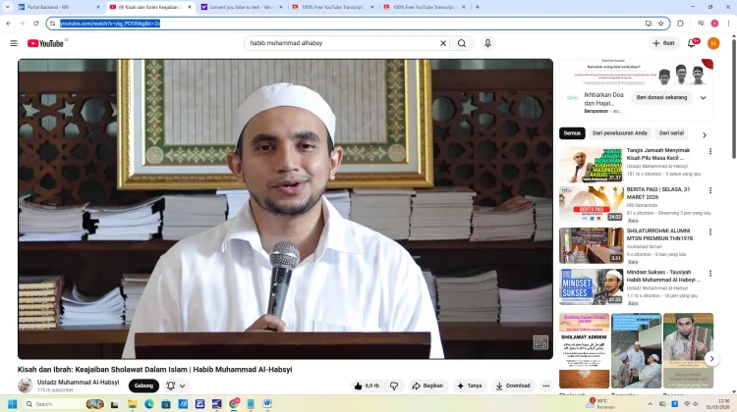Start voice search with microphone
The width and height of the screenshot is (737, 412).
point(487,43)
